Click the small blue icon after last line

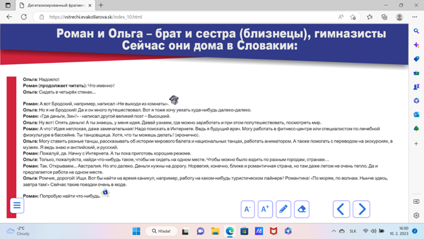click(x=105, y=192)
